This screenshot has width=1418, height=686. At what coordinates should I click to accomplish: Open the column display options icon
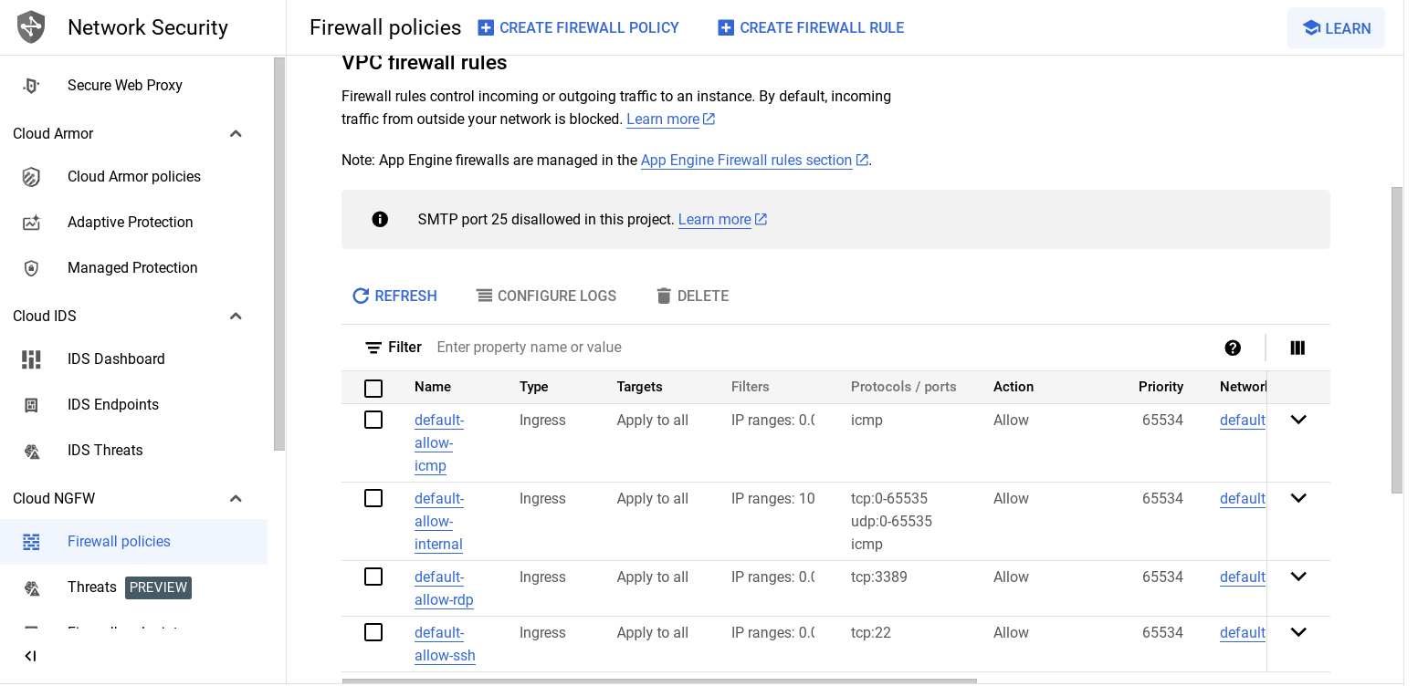coord(1297,348)
